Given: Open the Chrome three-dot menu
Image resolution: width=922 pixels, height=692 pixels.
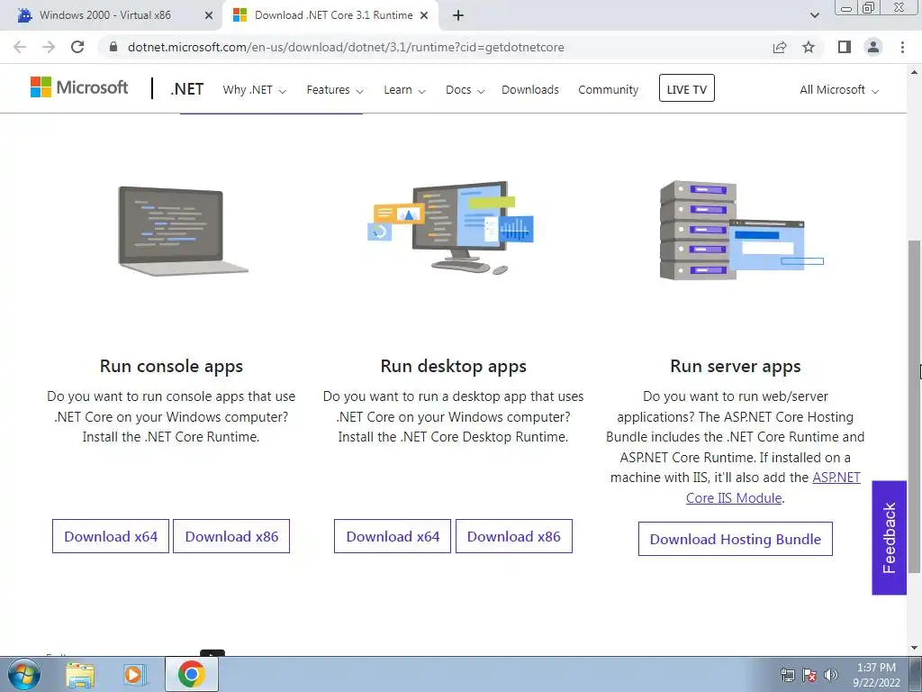Looking at the screenshot, I should tap(902, 47).
